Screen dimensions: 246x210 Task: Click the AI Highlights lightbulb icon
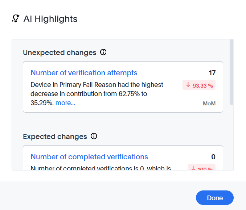(16, 19)
